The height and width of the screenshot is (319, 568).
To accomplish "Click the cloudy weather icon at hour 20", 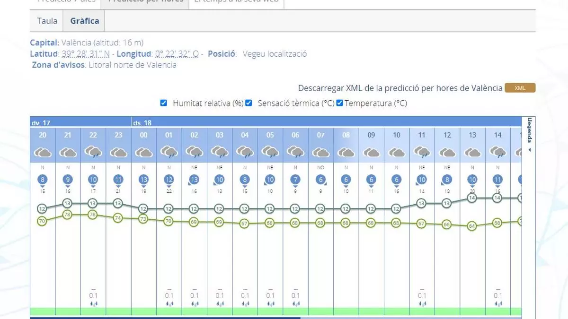I will (x=43, y=152).
